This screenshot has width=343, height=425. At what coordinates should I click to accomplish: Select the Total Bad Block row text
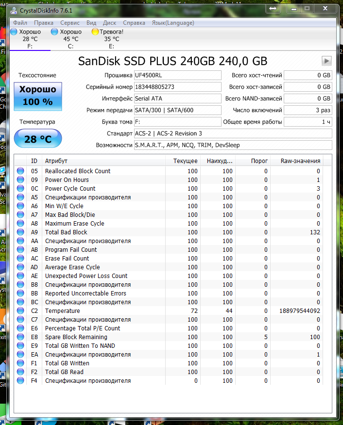pos(66,232)
